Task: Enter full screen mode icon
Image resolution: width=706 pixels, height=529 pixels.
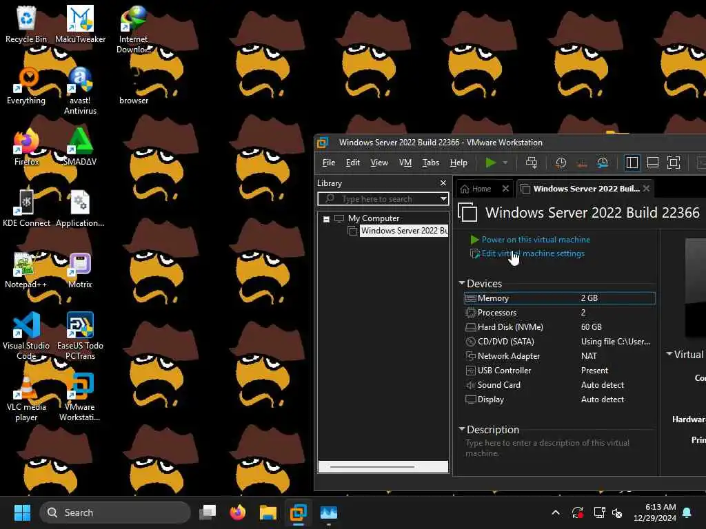Action: [674, 163]
